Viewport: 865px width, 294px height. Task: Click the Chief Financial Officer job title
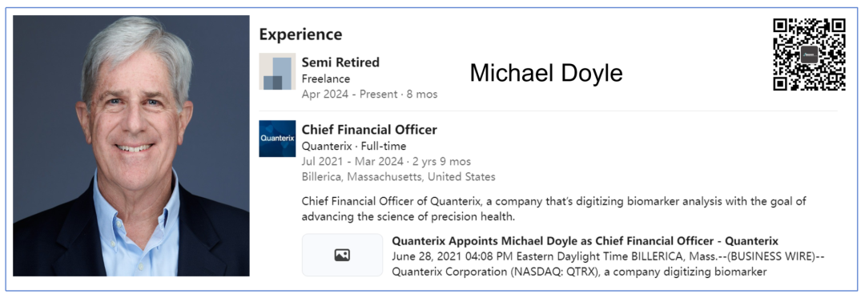[x=369, y=130]
